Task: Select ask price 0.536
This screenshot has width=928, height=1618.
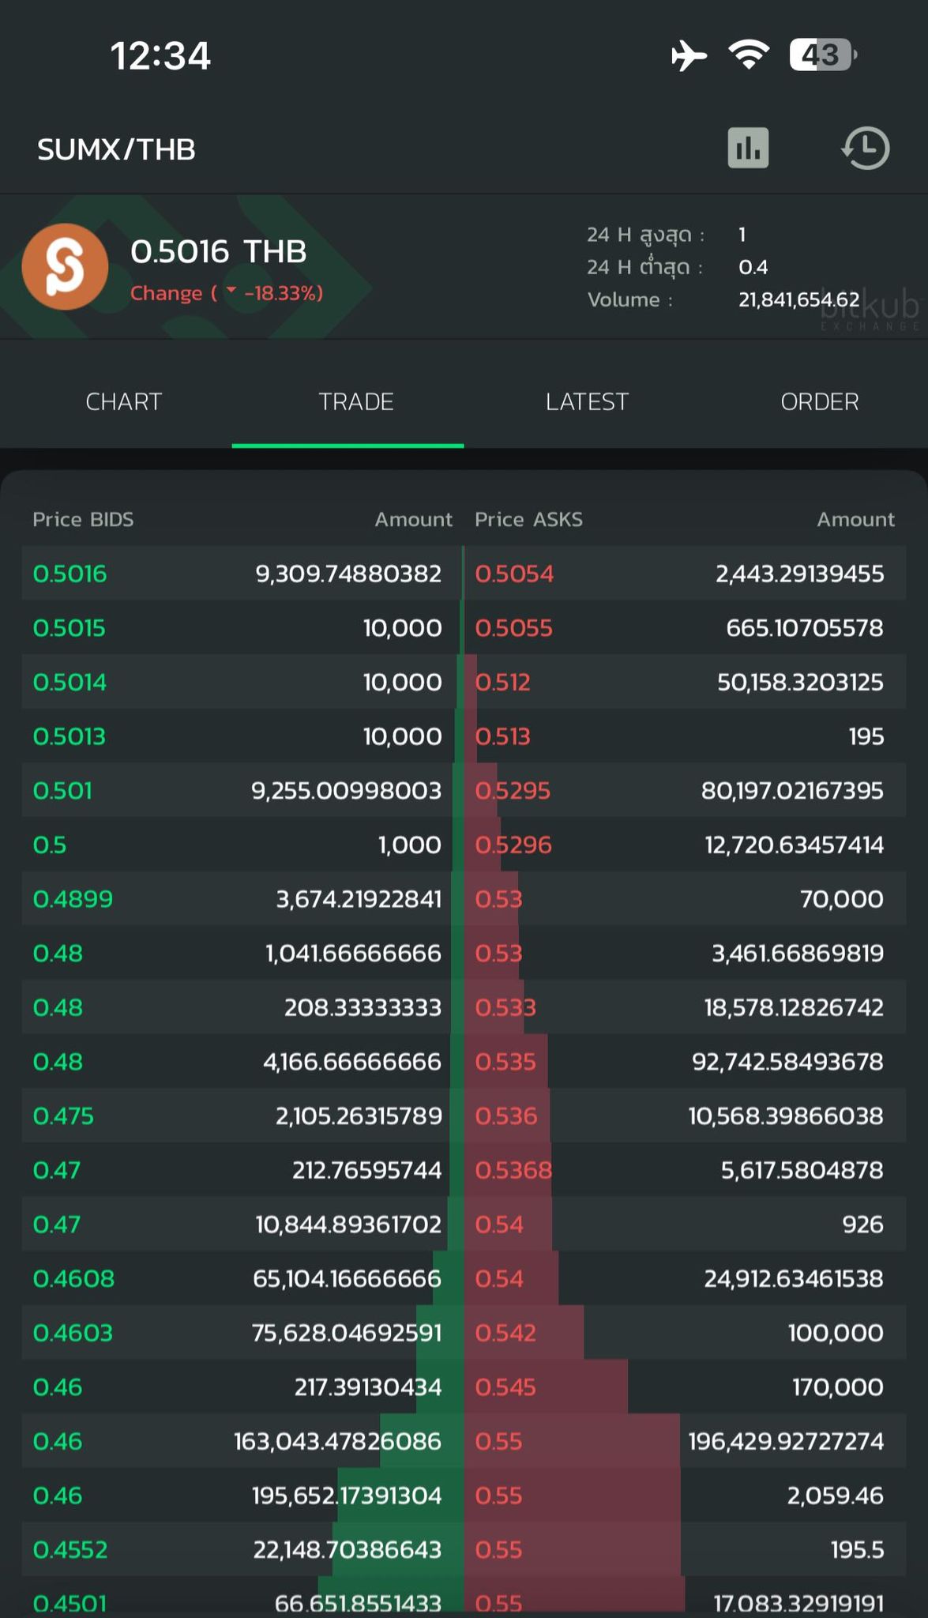Action: 506,1116
